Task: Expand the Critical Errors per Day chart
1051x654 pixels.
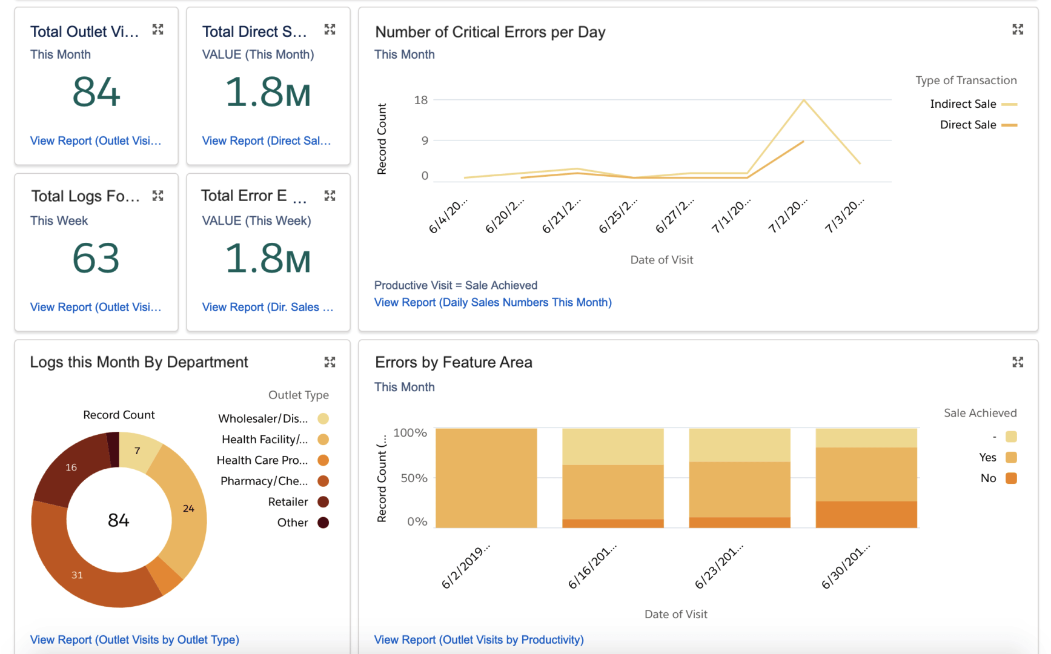Action: [1018, 30]
